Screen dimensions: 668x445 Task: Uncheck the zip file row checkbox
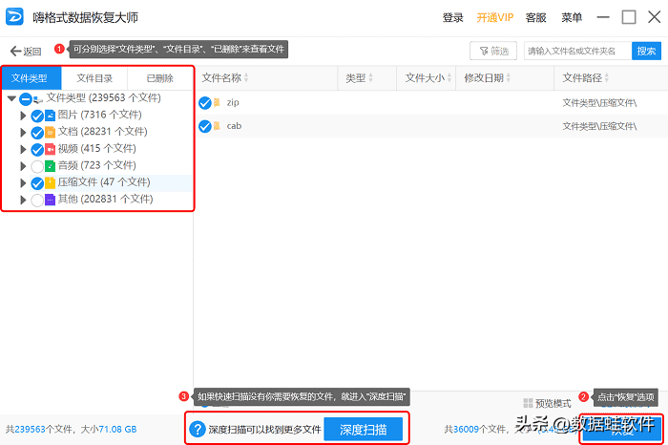pyautogui.click(x=204, y=102)
